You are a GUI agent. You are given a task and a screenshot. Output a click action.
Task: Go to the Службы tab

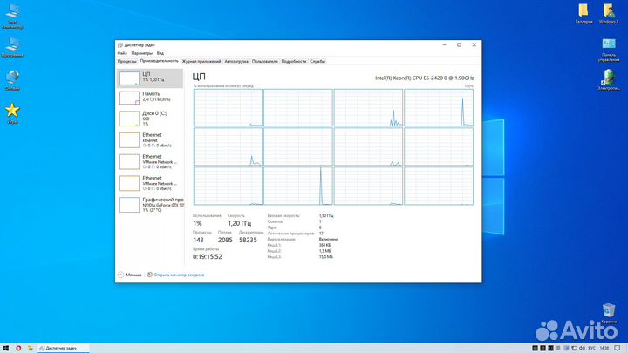pyautogui.click(x=317, y=62)
